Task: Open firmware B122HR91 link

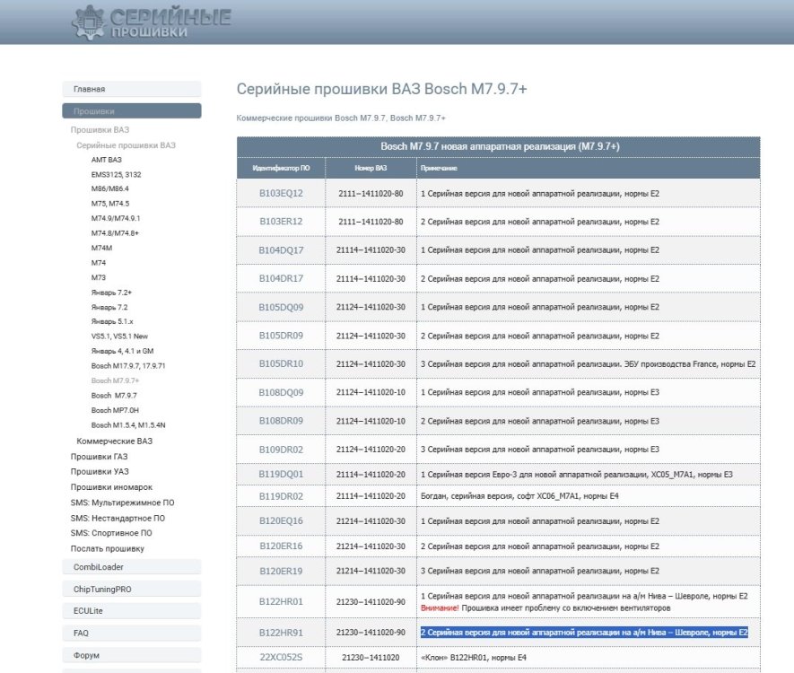Action: pos(281,633)
